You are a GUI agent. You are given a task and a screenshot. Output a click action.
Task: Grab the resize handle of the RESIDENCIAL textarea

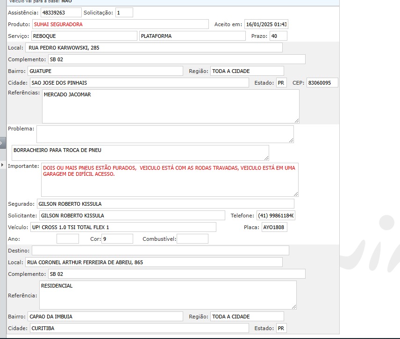click(294, 307)
